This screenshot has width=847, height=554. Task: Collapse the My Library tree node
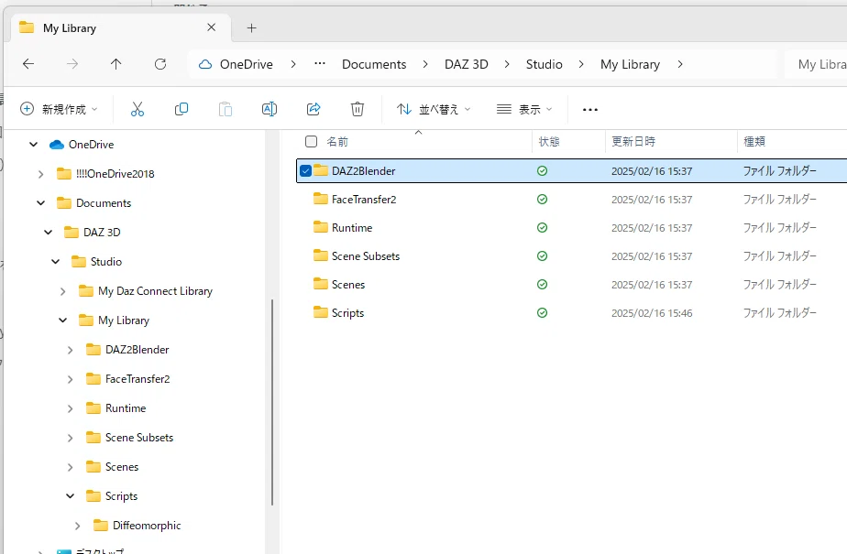pos(62,320)
